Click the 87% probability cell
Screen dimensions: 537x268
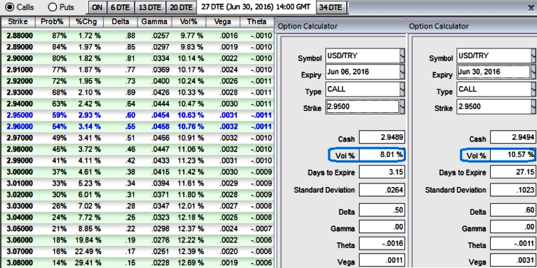click(59, 36)
